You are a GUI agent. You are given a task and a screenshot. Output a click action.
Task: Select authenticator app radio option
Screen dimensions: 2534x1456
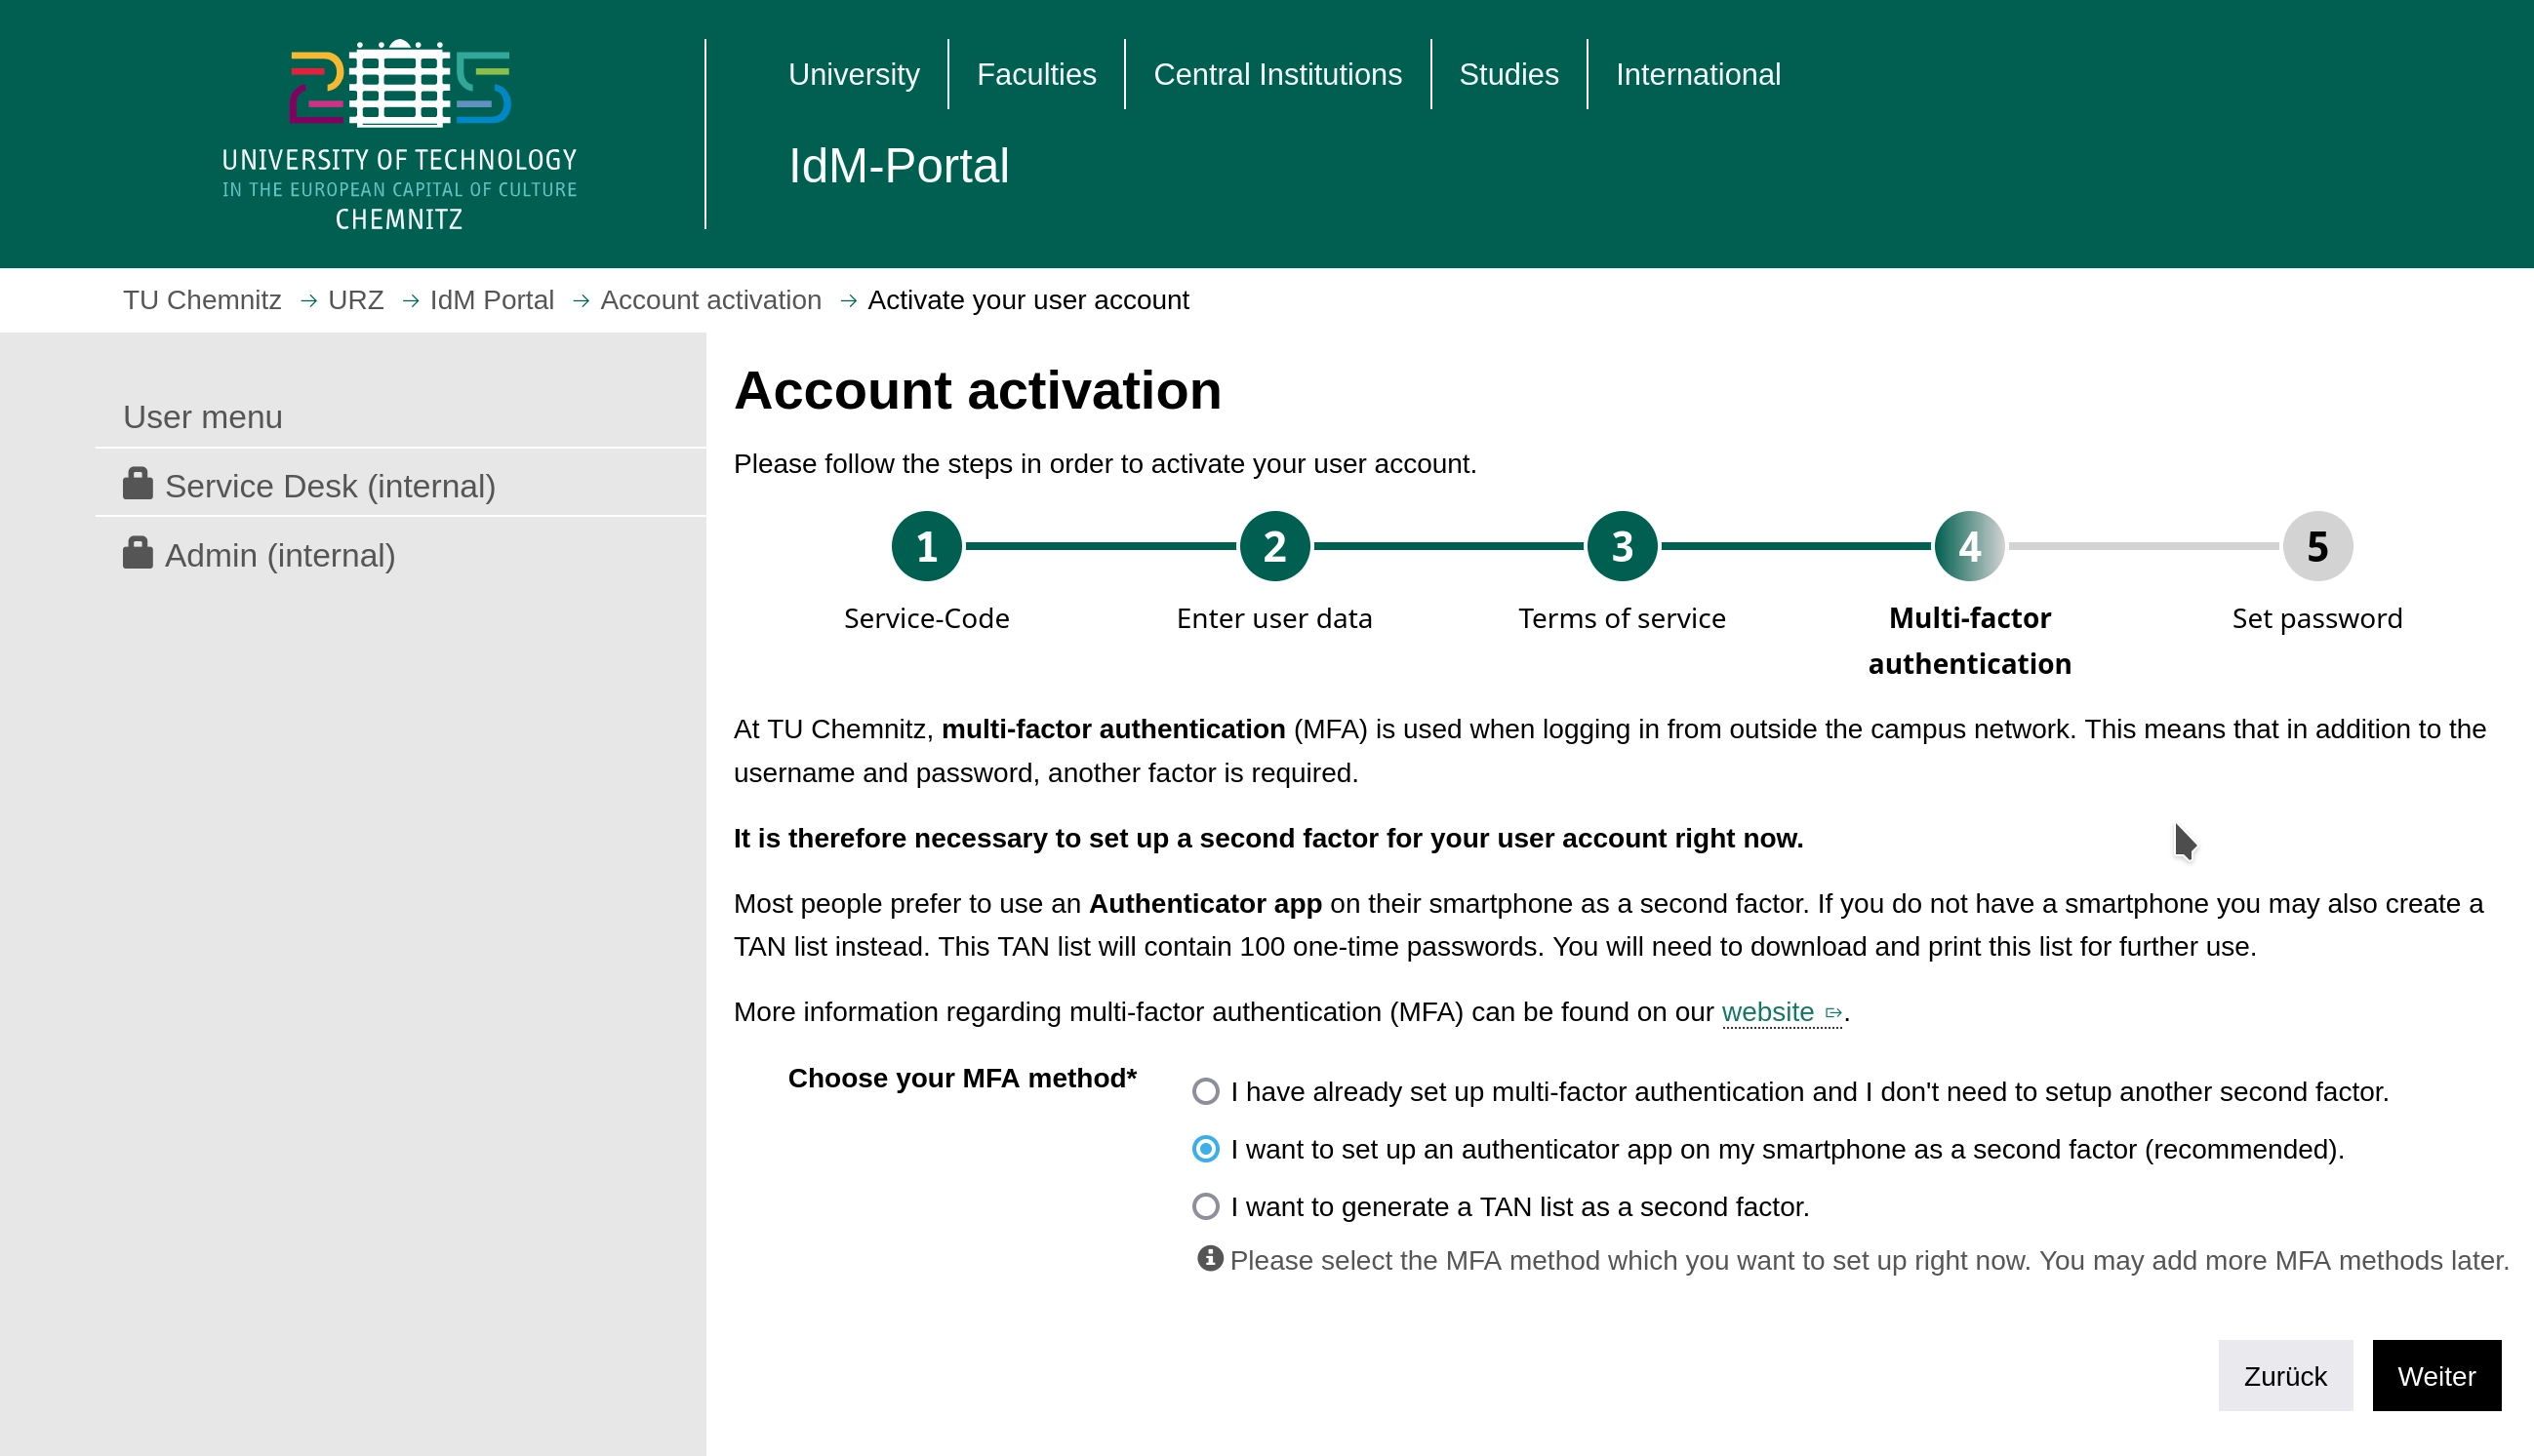(1205, 1149)
